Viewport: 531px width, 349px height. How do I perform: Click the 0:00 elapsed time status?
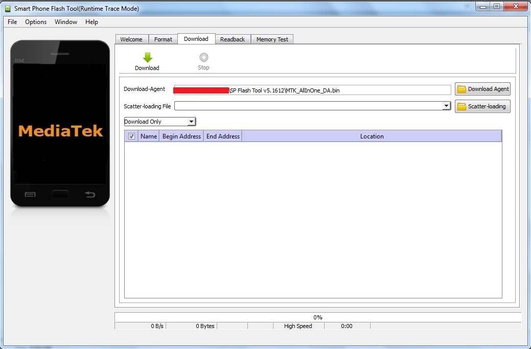[x=347, y=326]
